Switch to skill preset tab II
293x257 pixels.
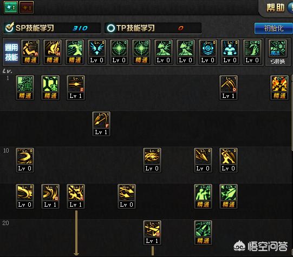(x=27, y=7)
